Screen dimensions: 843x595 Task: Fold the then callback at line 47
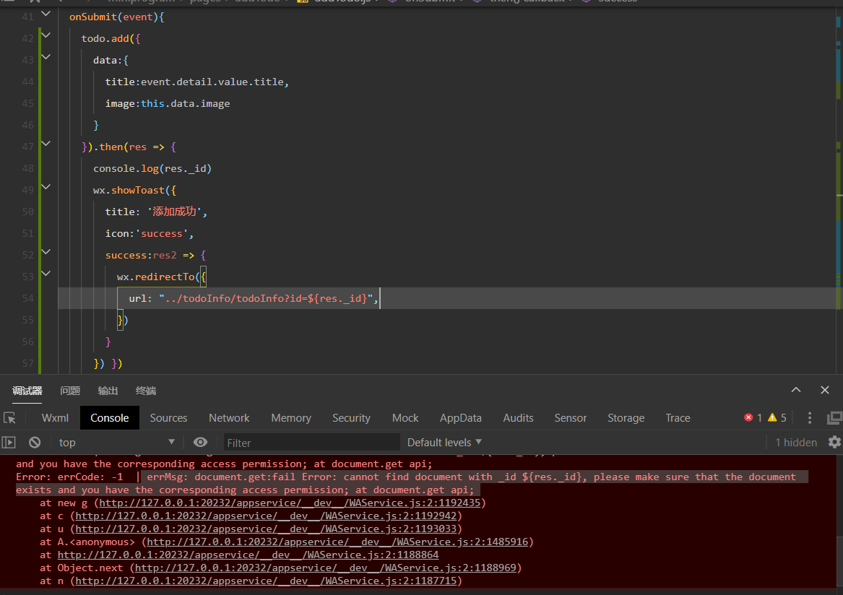[x=46, y=144]
